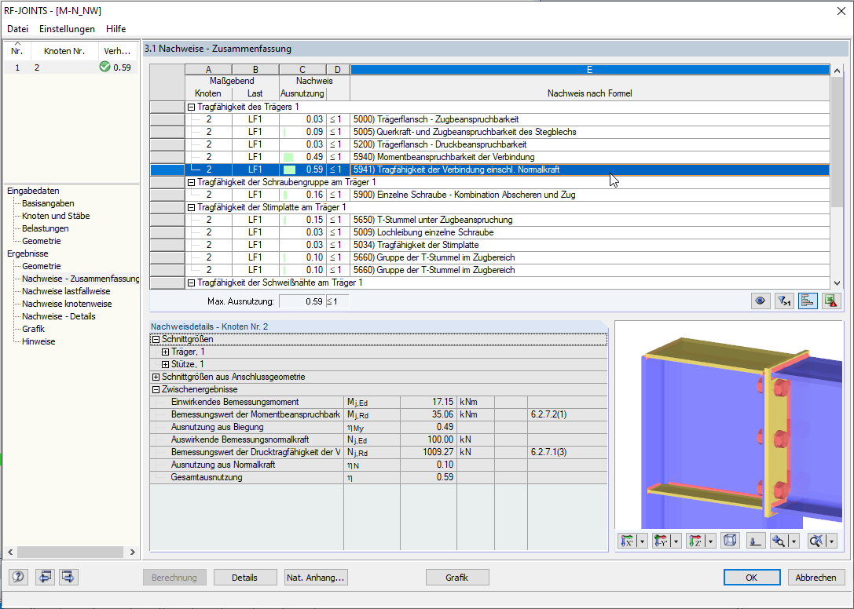Image resolution: width=854 pixels, height=609 pixels.
Task: Click the Grafik button at bottom
Action: (457, 578)
